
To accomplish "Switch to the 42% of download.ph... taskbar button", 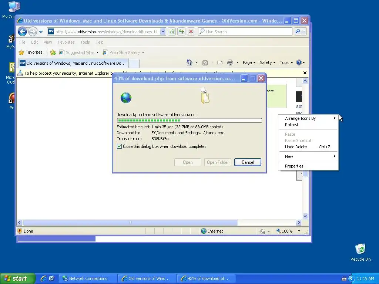I will (206, 278).
